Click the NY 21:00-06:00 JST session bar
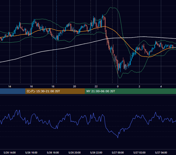Image resolution: width=176 pixels, height=155 pixels. 130,91
